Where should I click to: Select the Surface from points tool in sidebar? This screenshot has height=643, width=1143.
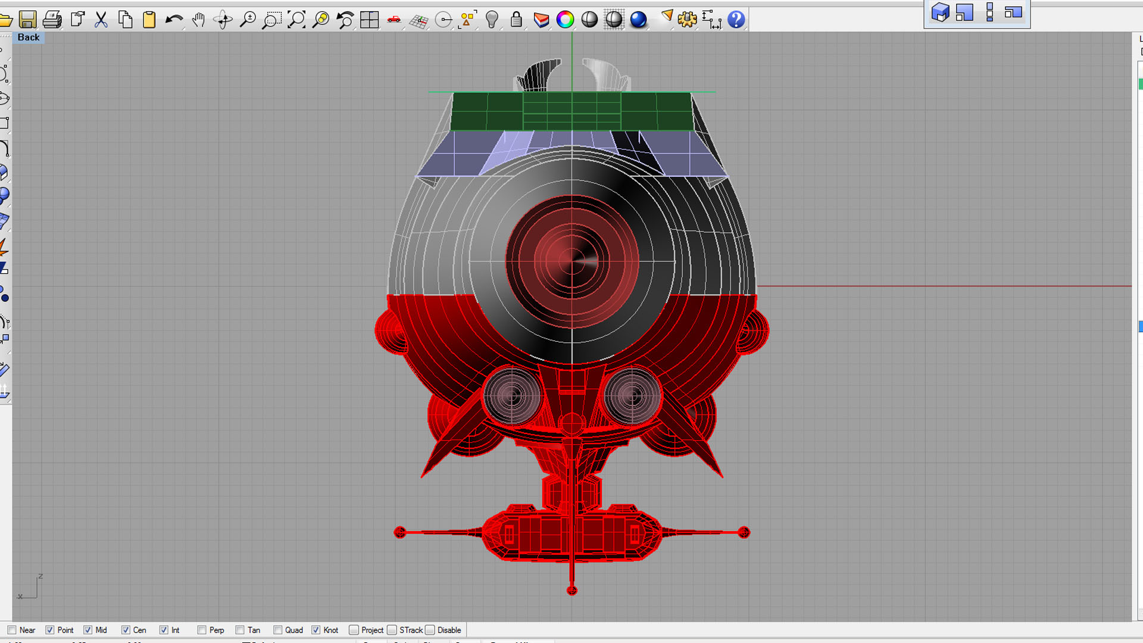[4, 220]
